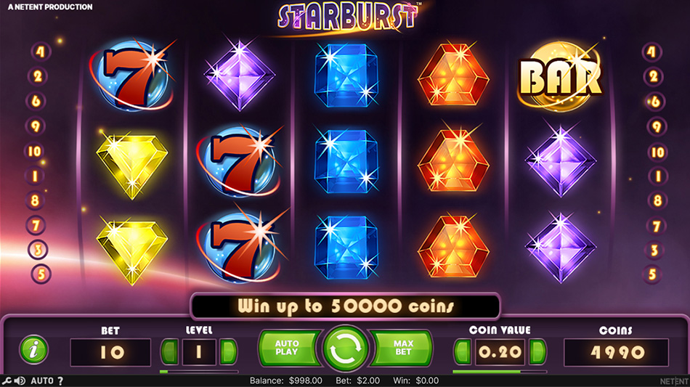Select payline 5 indicator on the right
The image size is (690, 387).
(x=653, y=274)
